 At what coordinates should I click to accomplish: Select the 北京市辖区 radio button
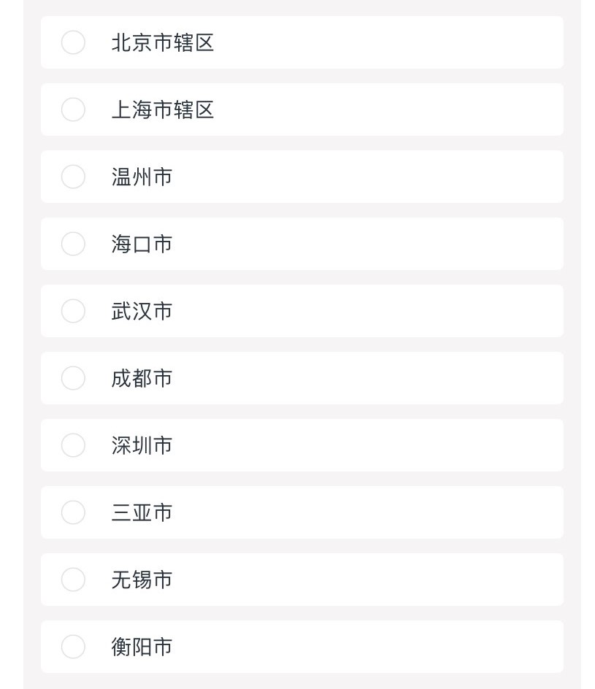click(x=73, y=42)
